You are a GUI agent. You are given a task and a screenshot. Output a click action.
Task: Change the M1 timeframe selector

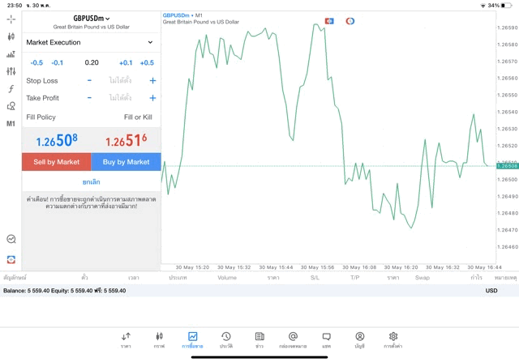11,124
